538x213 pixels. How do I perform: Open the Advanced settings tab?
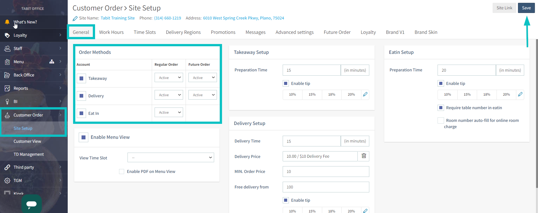pos(295,32)
